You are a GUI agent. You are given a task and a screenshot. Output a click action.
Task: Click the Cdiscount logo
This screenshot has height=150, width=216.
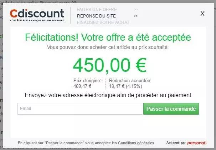(x=37, y=13)
